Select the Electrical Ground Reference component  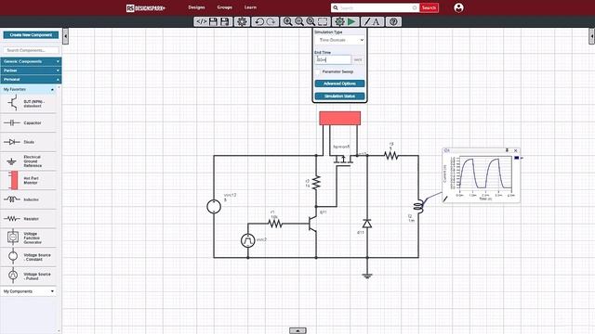(x=29, y=161)
